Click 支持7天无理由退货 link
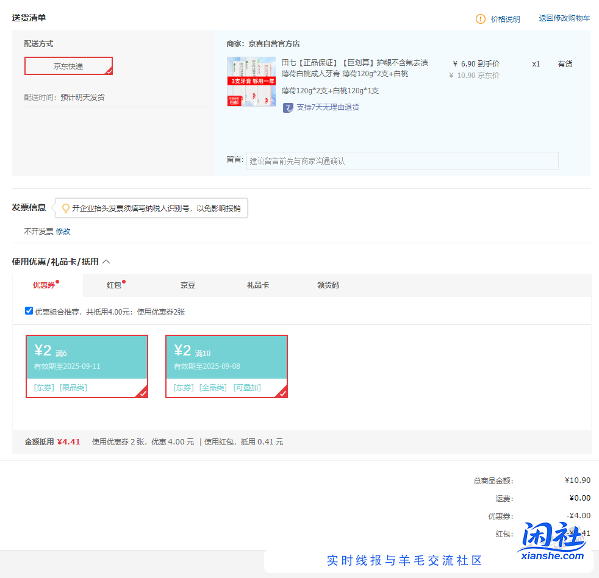This screenshot has height=578, width=599. pyautogui.click(x=328, y=107)
